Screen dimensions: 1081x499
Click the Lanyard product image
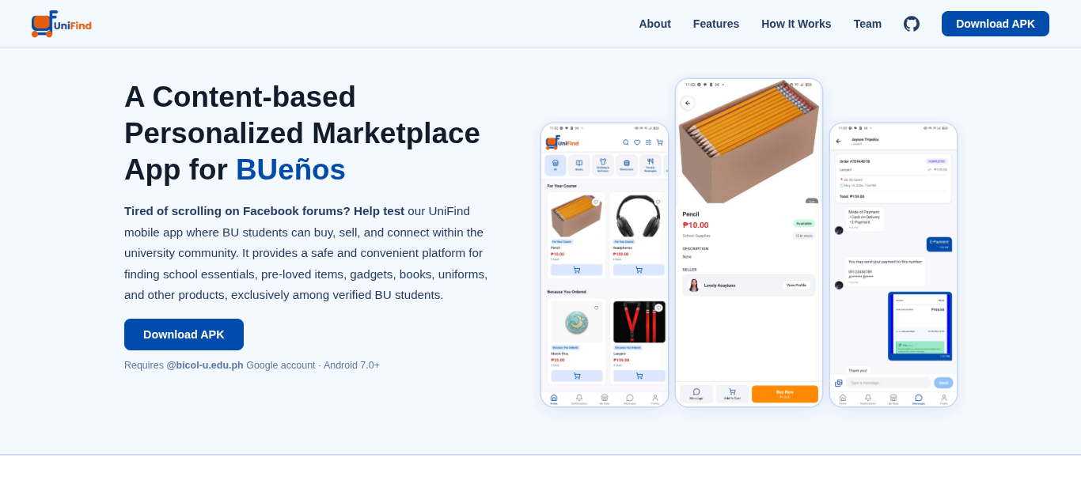(639, 322)
